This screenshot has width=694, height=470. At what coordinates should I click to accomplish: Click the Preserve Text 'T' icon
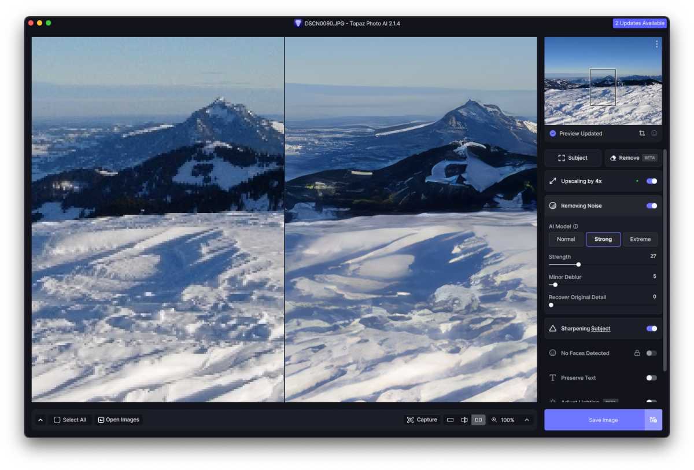pyautogui.click(x=552, y=377)
